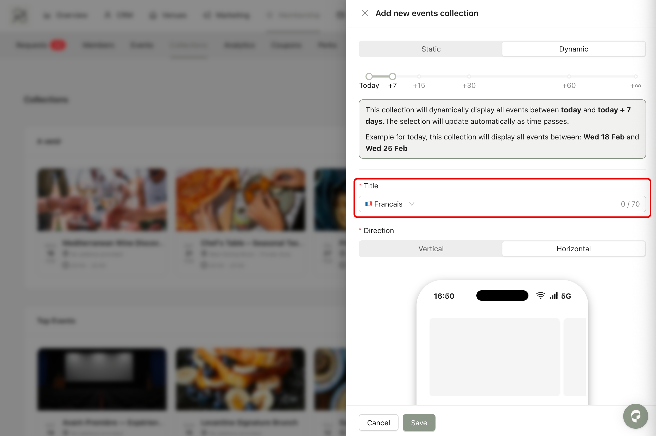The width and height of the screenshot is (656, 436).
Task: Close the Add new events collection panel
Action: [365, 13]
